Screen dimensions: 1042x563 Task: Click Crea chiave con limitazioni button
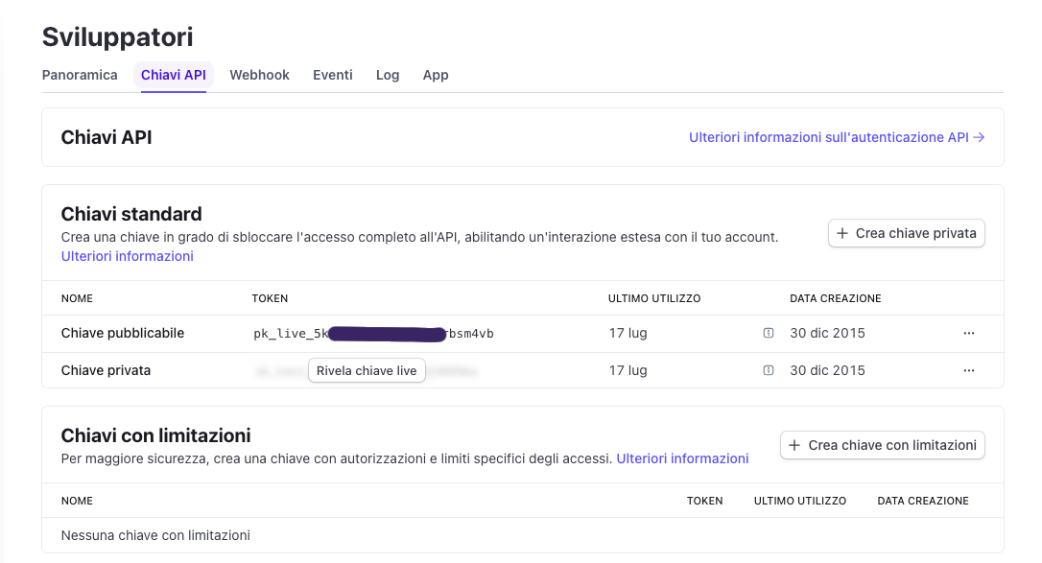pos(883,445)
